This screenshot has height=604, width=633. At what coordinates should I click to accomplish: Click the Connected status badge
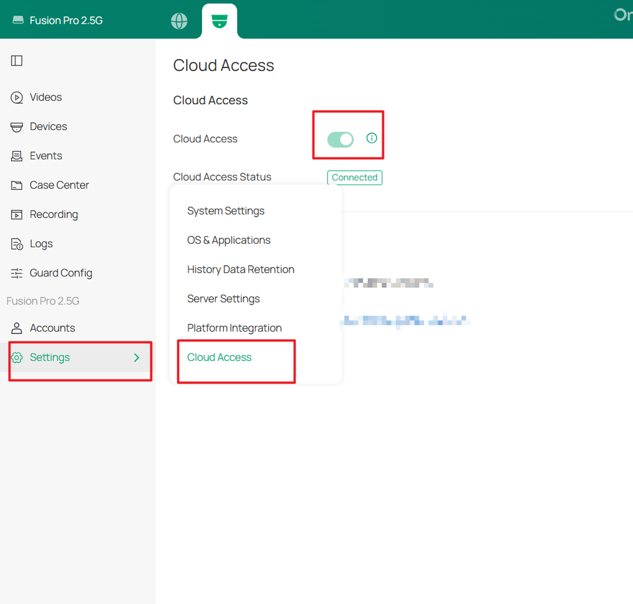click(355, 177)
